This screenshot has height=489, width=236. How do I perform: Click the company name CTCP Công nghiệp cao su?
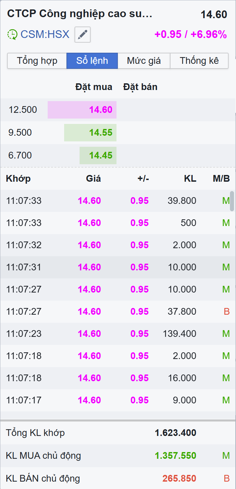(80, 14)
